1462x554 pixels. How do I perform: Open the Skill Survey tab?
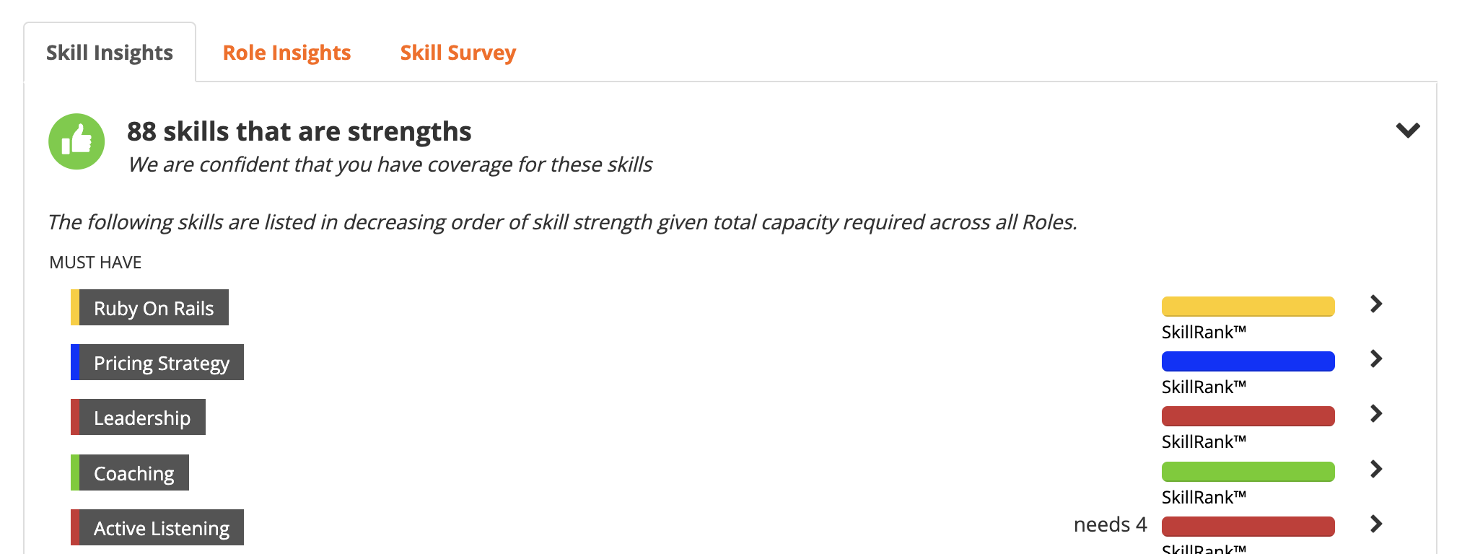coord(458,53)
